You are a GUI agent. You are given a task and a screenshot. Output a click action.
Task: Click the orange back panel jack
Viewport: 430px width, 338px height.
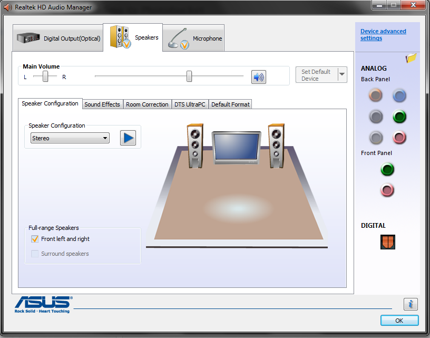[375, 95]
